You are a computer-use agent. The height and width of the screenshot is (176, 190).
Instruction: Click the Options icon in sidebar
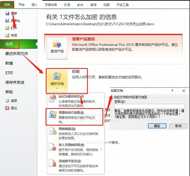[x=7, y=100]
